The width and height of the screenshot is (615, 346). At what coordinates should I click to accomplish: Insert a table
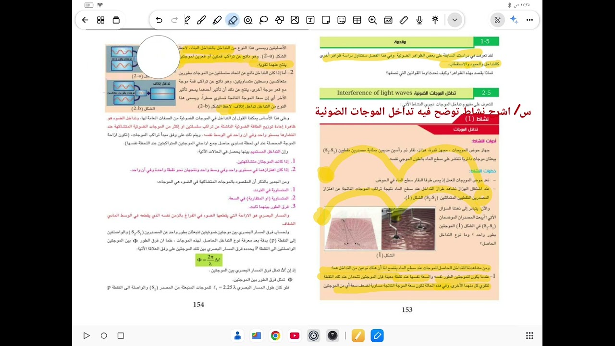[357, 20]
